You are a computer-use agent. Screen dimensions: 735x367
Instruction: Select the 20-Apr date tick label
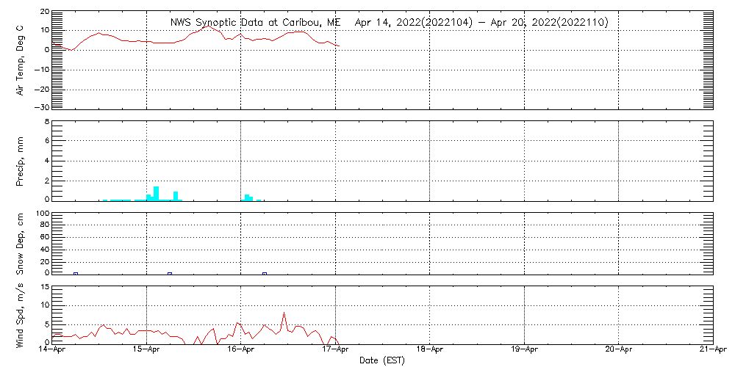tap(619, 351)
